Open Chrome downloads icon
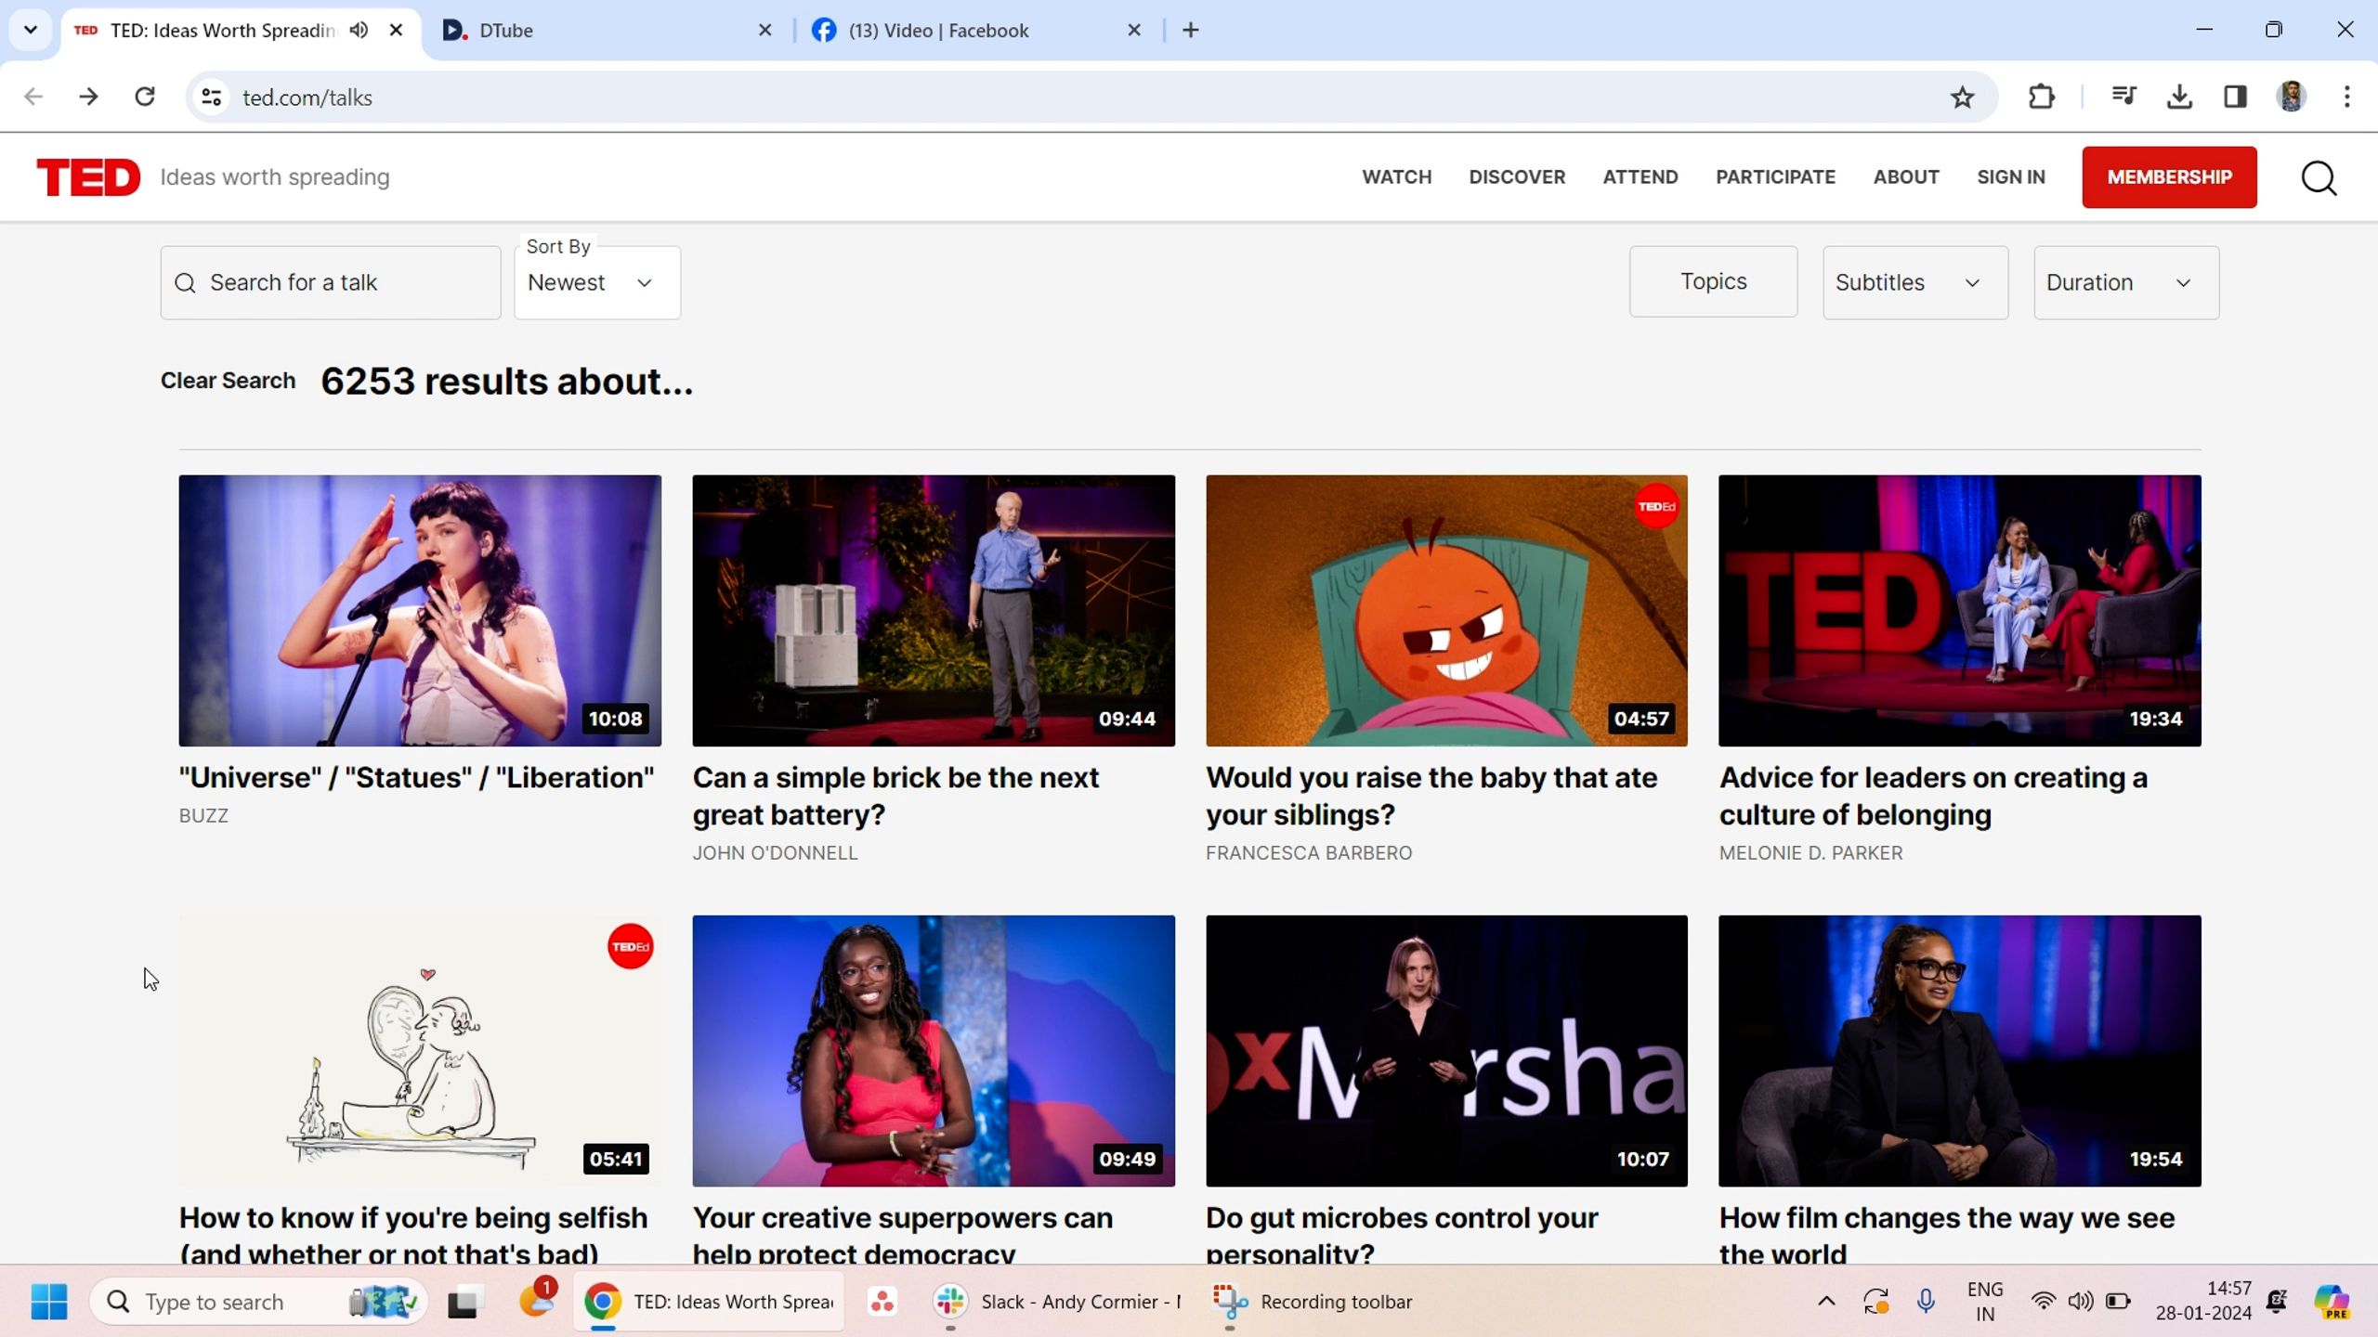The image size is (2378, 1337). pos(2179,97)
